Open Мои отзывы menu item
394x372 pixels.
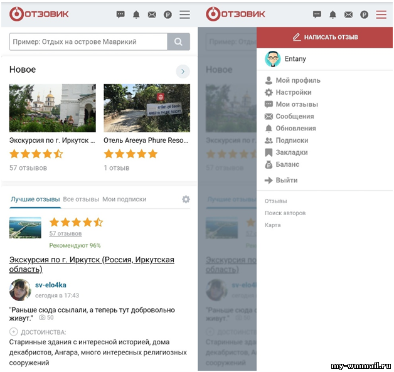[292, 104]
